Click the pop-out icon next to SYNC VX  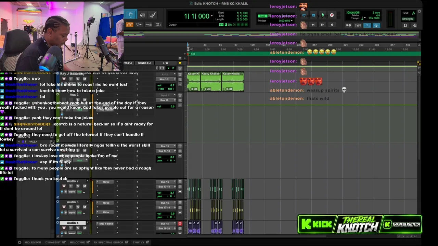[x=147, y=242]
